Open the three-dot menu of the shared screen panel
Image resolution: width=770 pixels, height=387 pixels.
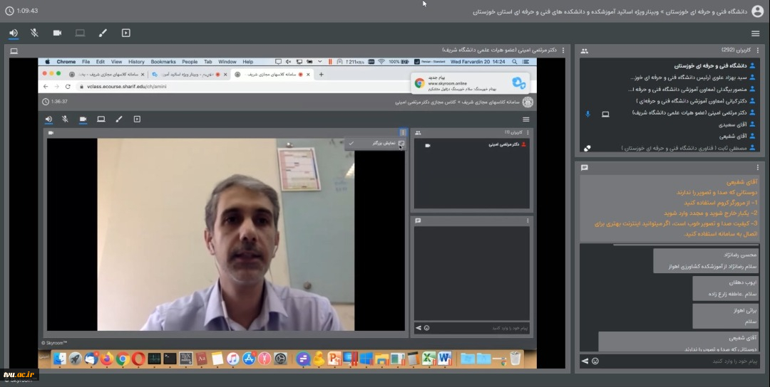563,50
